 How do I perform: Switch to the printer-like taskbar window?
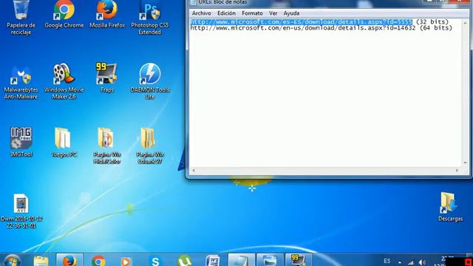270,261
